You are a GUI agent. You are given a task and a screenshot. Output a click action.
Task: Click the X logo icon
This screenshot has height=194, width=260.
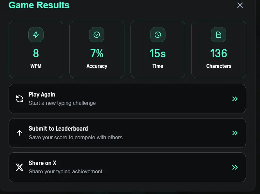(x=19, y=167)
